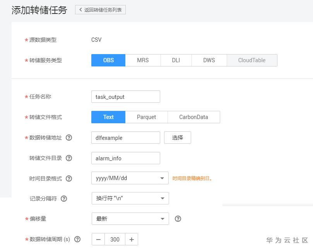The image size is (313, 250).
Task: Open help for 时间目录格式
Action: point(69,179)
